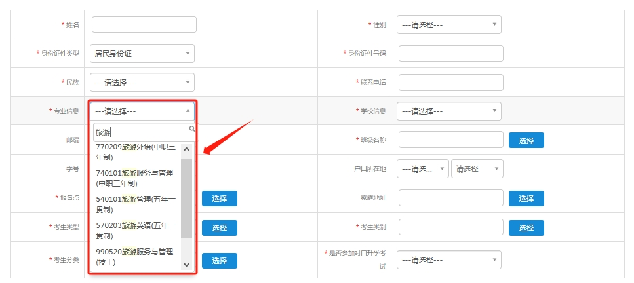
Task: Collapse the 专业信息 dropdown
Action: click(x=142, y=111)
